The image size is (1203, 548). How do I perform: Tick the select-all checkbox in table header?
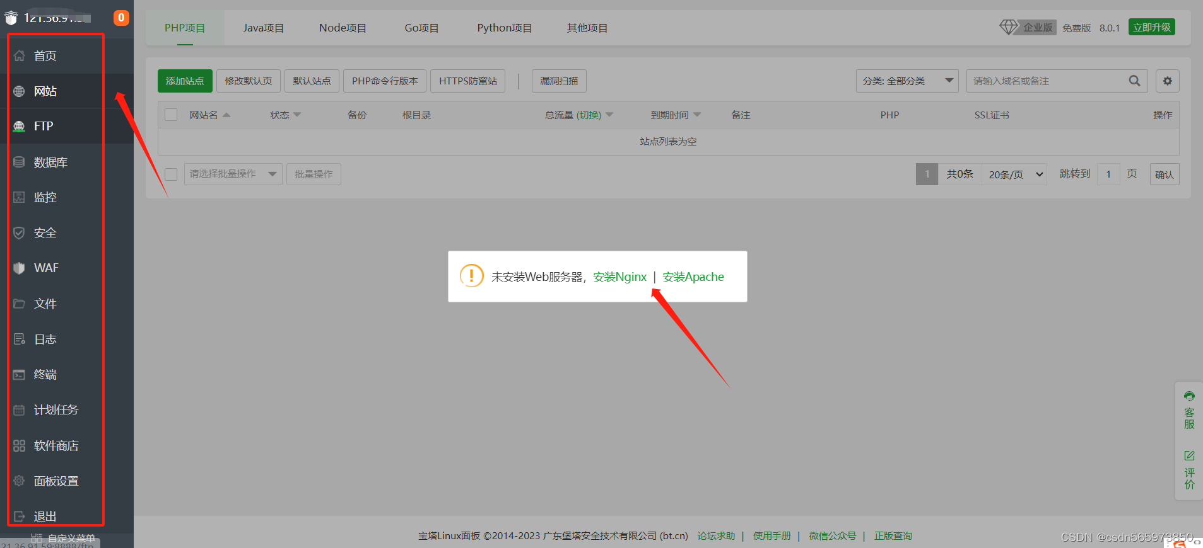click(171, 115)
